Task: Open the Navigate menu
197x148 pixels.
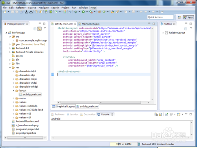Action: (44, 7)
